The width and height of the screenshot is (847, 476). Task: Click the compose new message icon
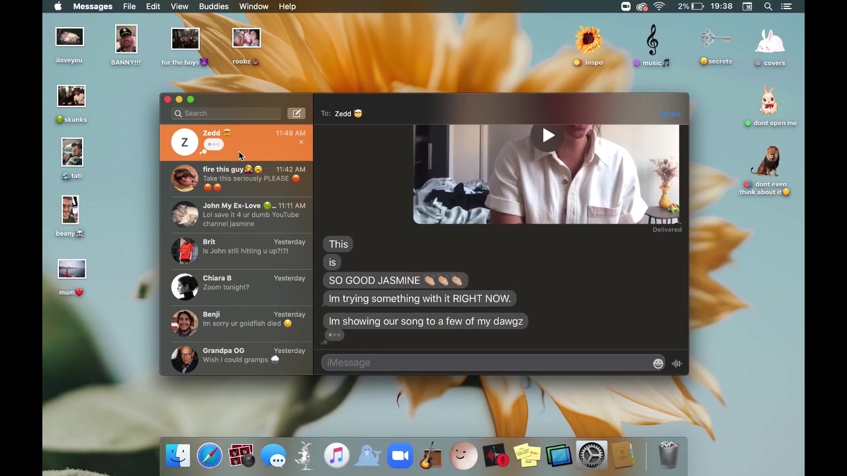coord(296,114)
